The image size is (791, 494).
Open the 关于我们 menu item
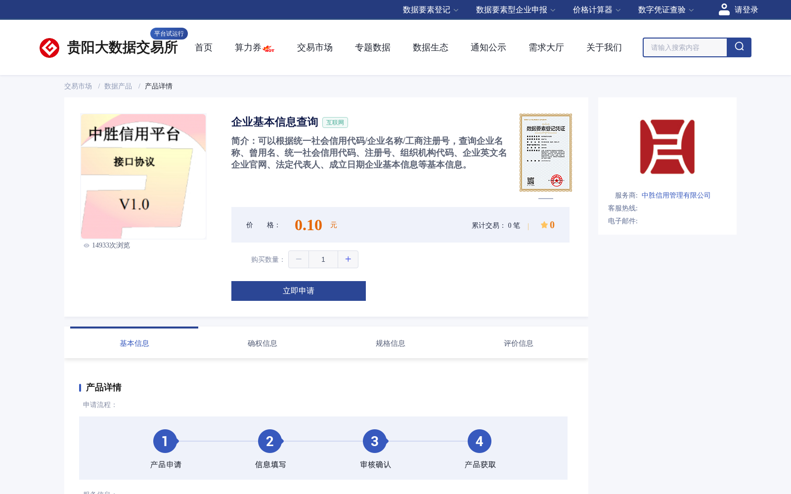604,47
